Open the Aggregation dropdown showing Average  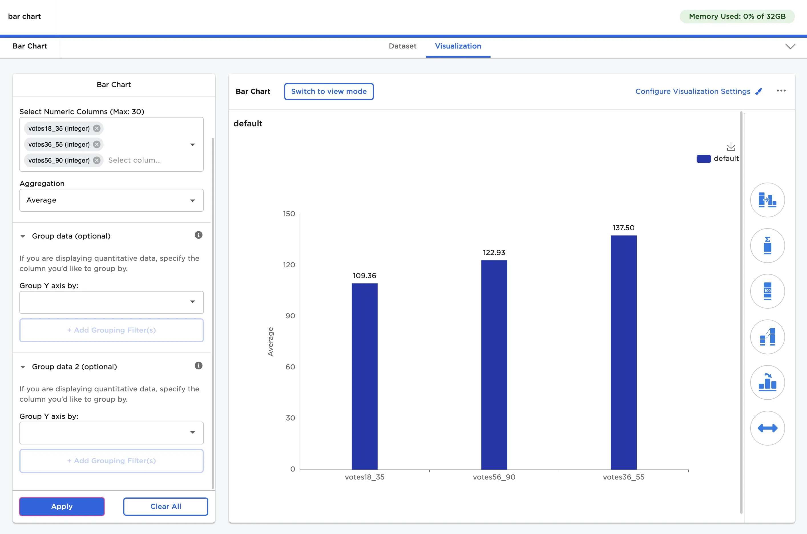(111, 200)
